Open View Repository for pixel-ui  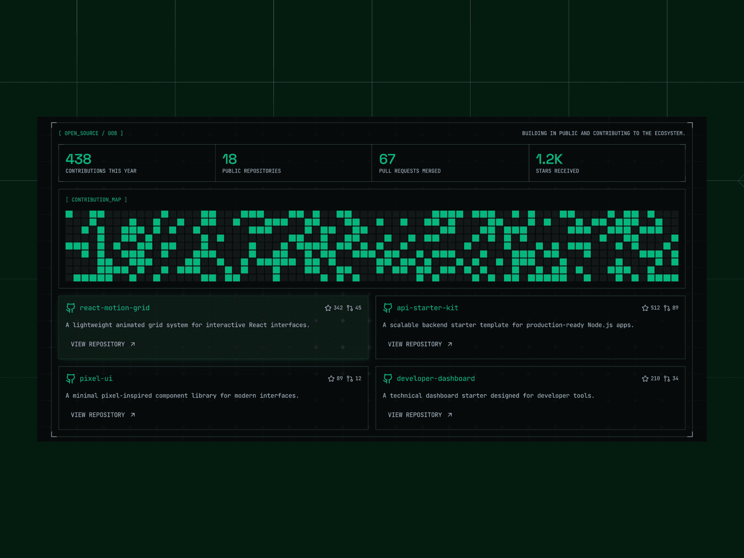(103, 415)
